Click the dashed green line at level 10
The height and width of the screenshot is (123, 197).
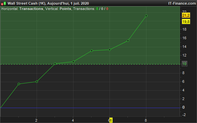90,64
